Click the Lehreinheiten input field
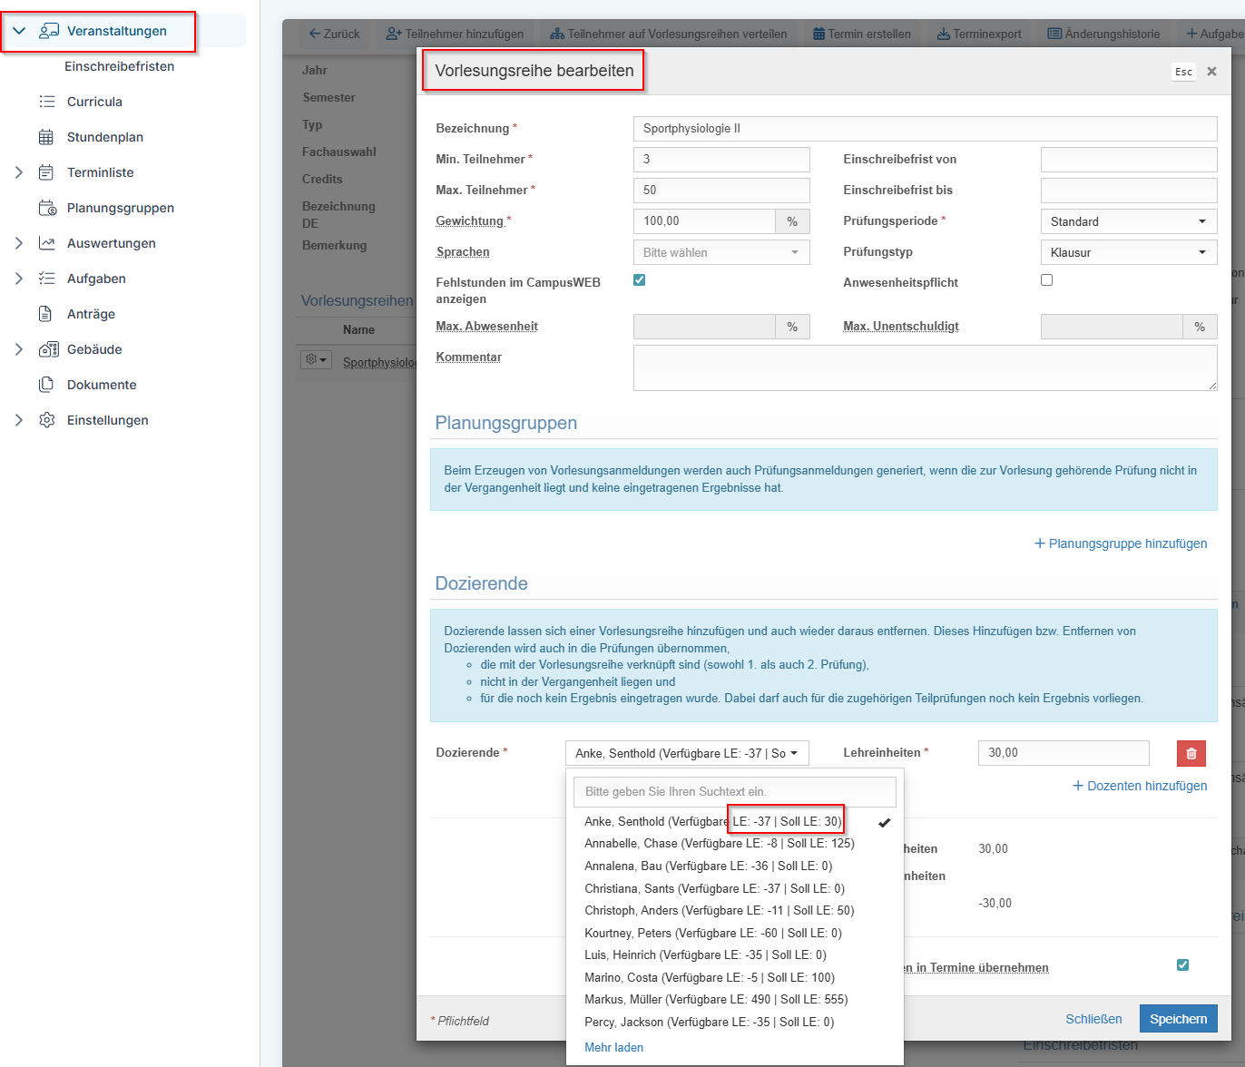This screenshot has height=1067, width=1245. (x=1064, y=753)
